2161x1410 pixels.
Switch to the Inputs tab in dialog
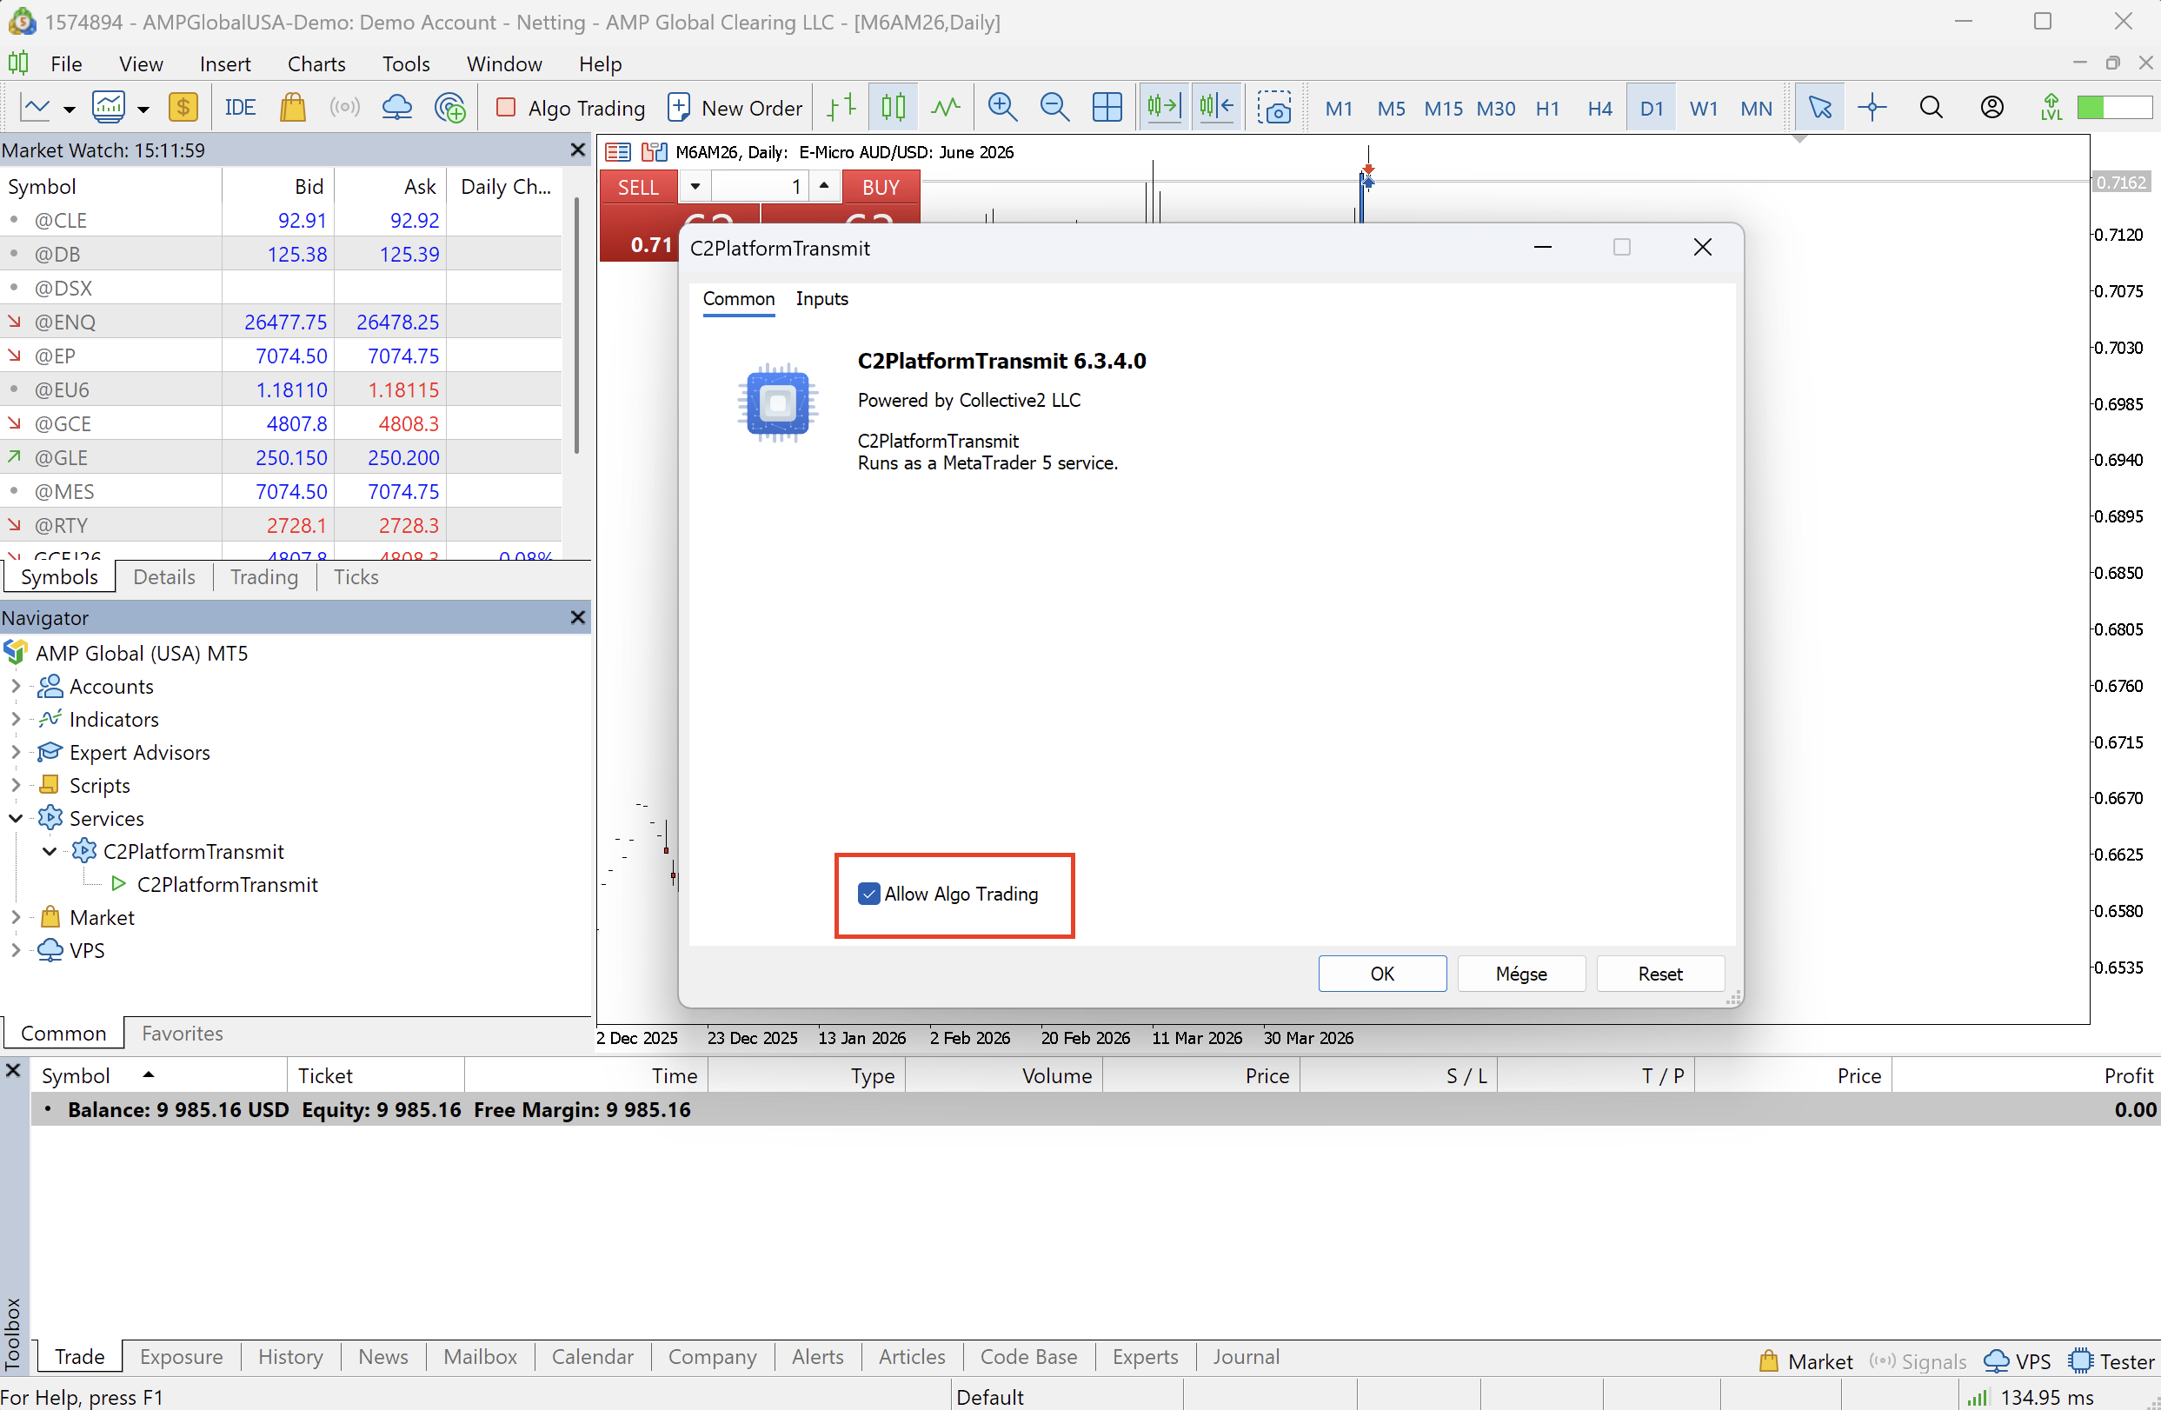821,299
